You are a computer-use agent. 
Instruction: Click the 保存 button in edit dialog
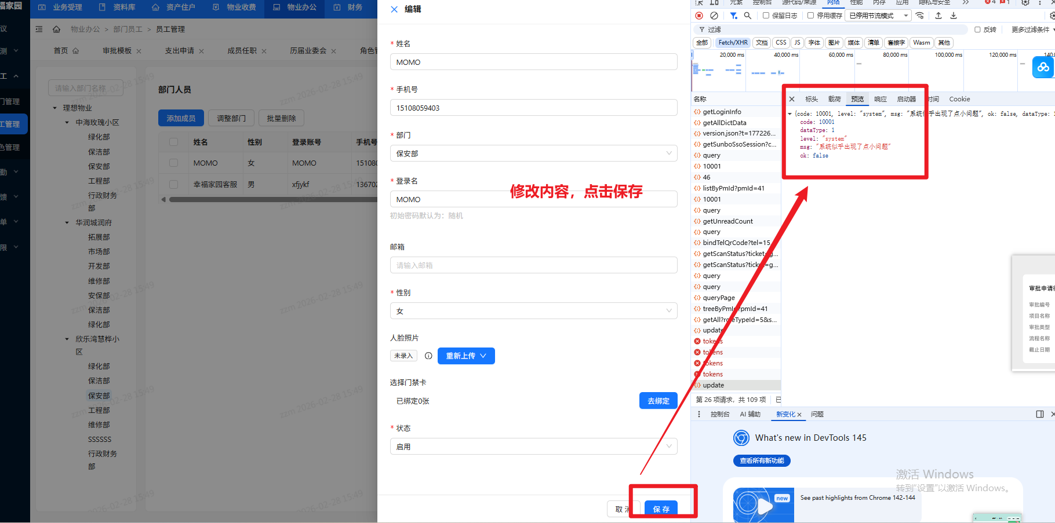661,509
